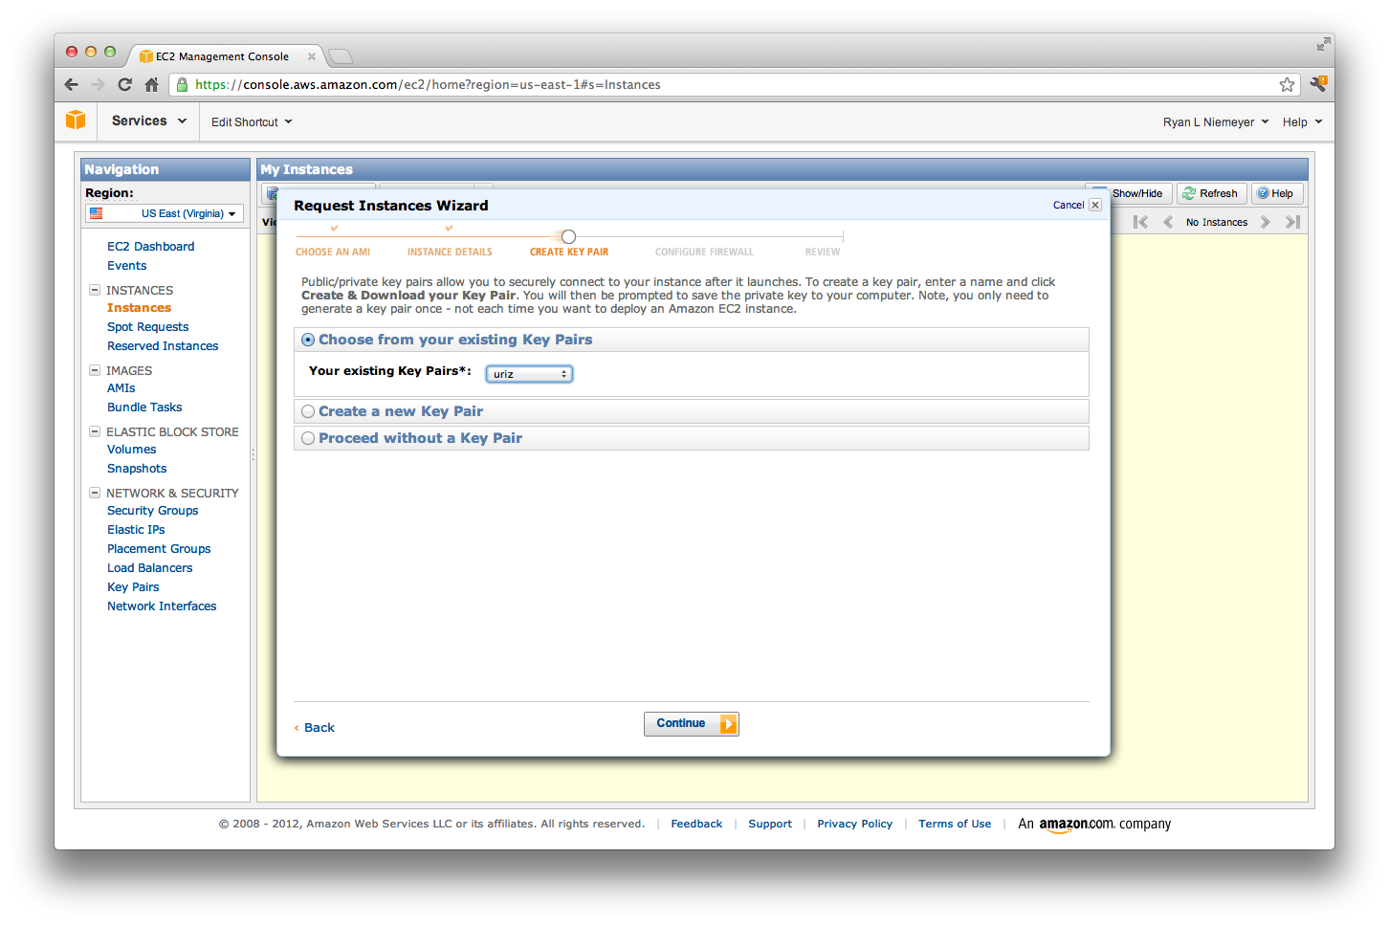Click the Show/Hide columns button
Screen dimensions: 1389x925
pos(1128,193)
